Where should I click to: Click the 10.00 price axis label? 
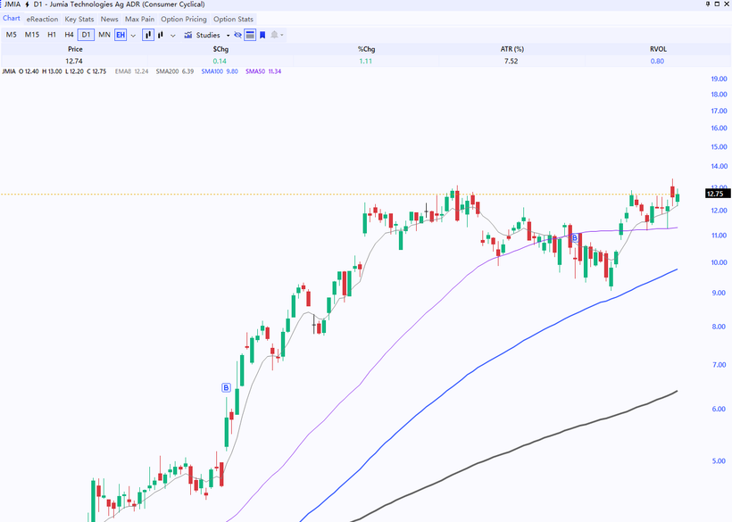tap(719, 262)
